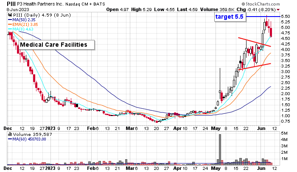Click the Apr label on price panel date axis
The width and height of the screenshot is (297, 172).
coord(177,128)
